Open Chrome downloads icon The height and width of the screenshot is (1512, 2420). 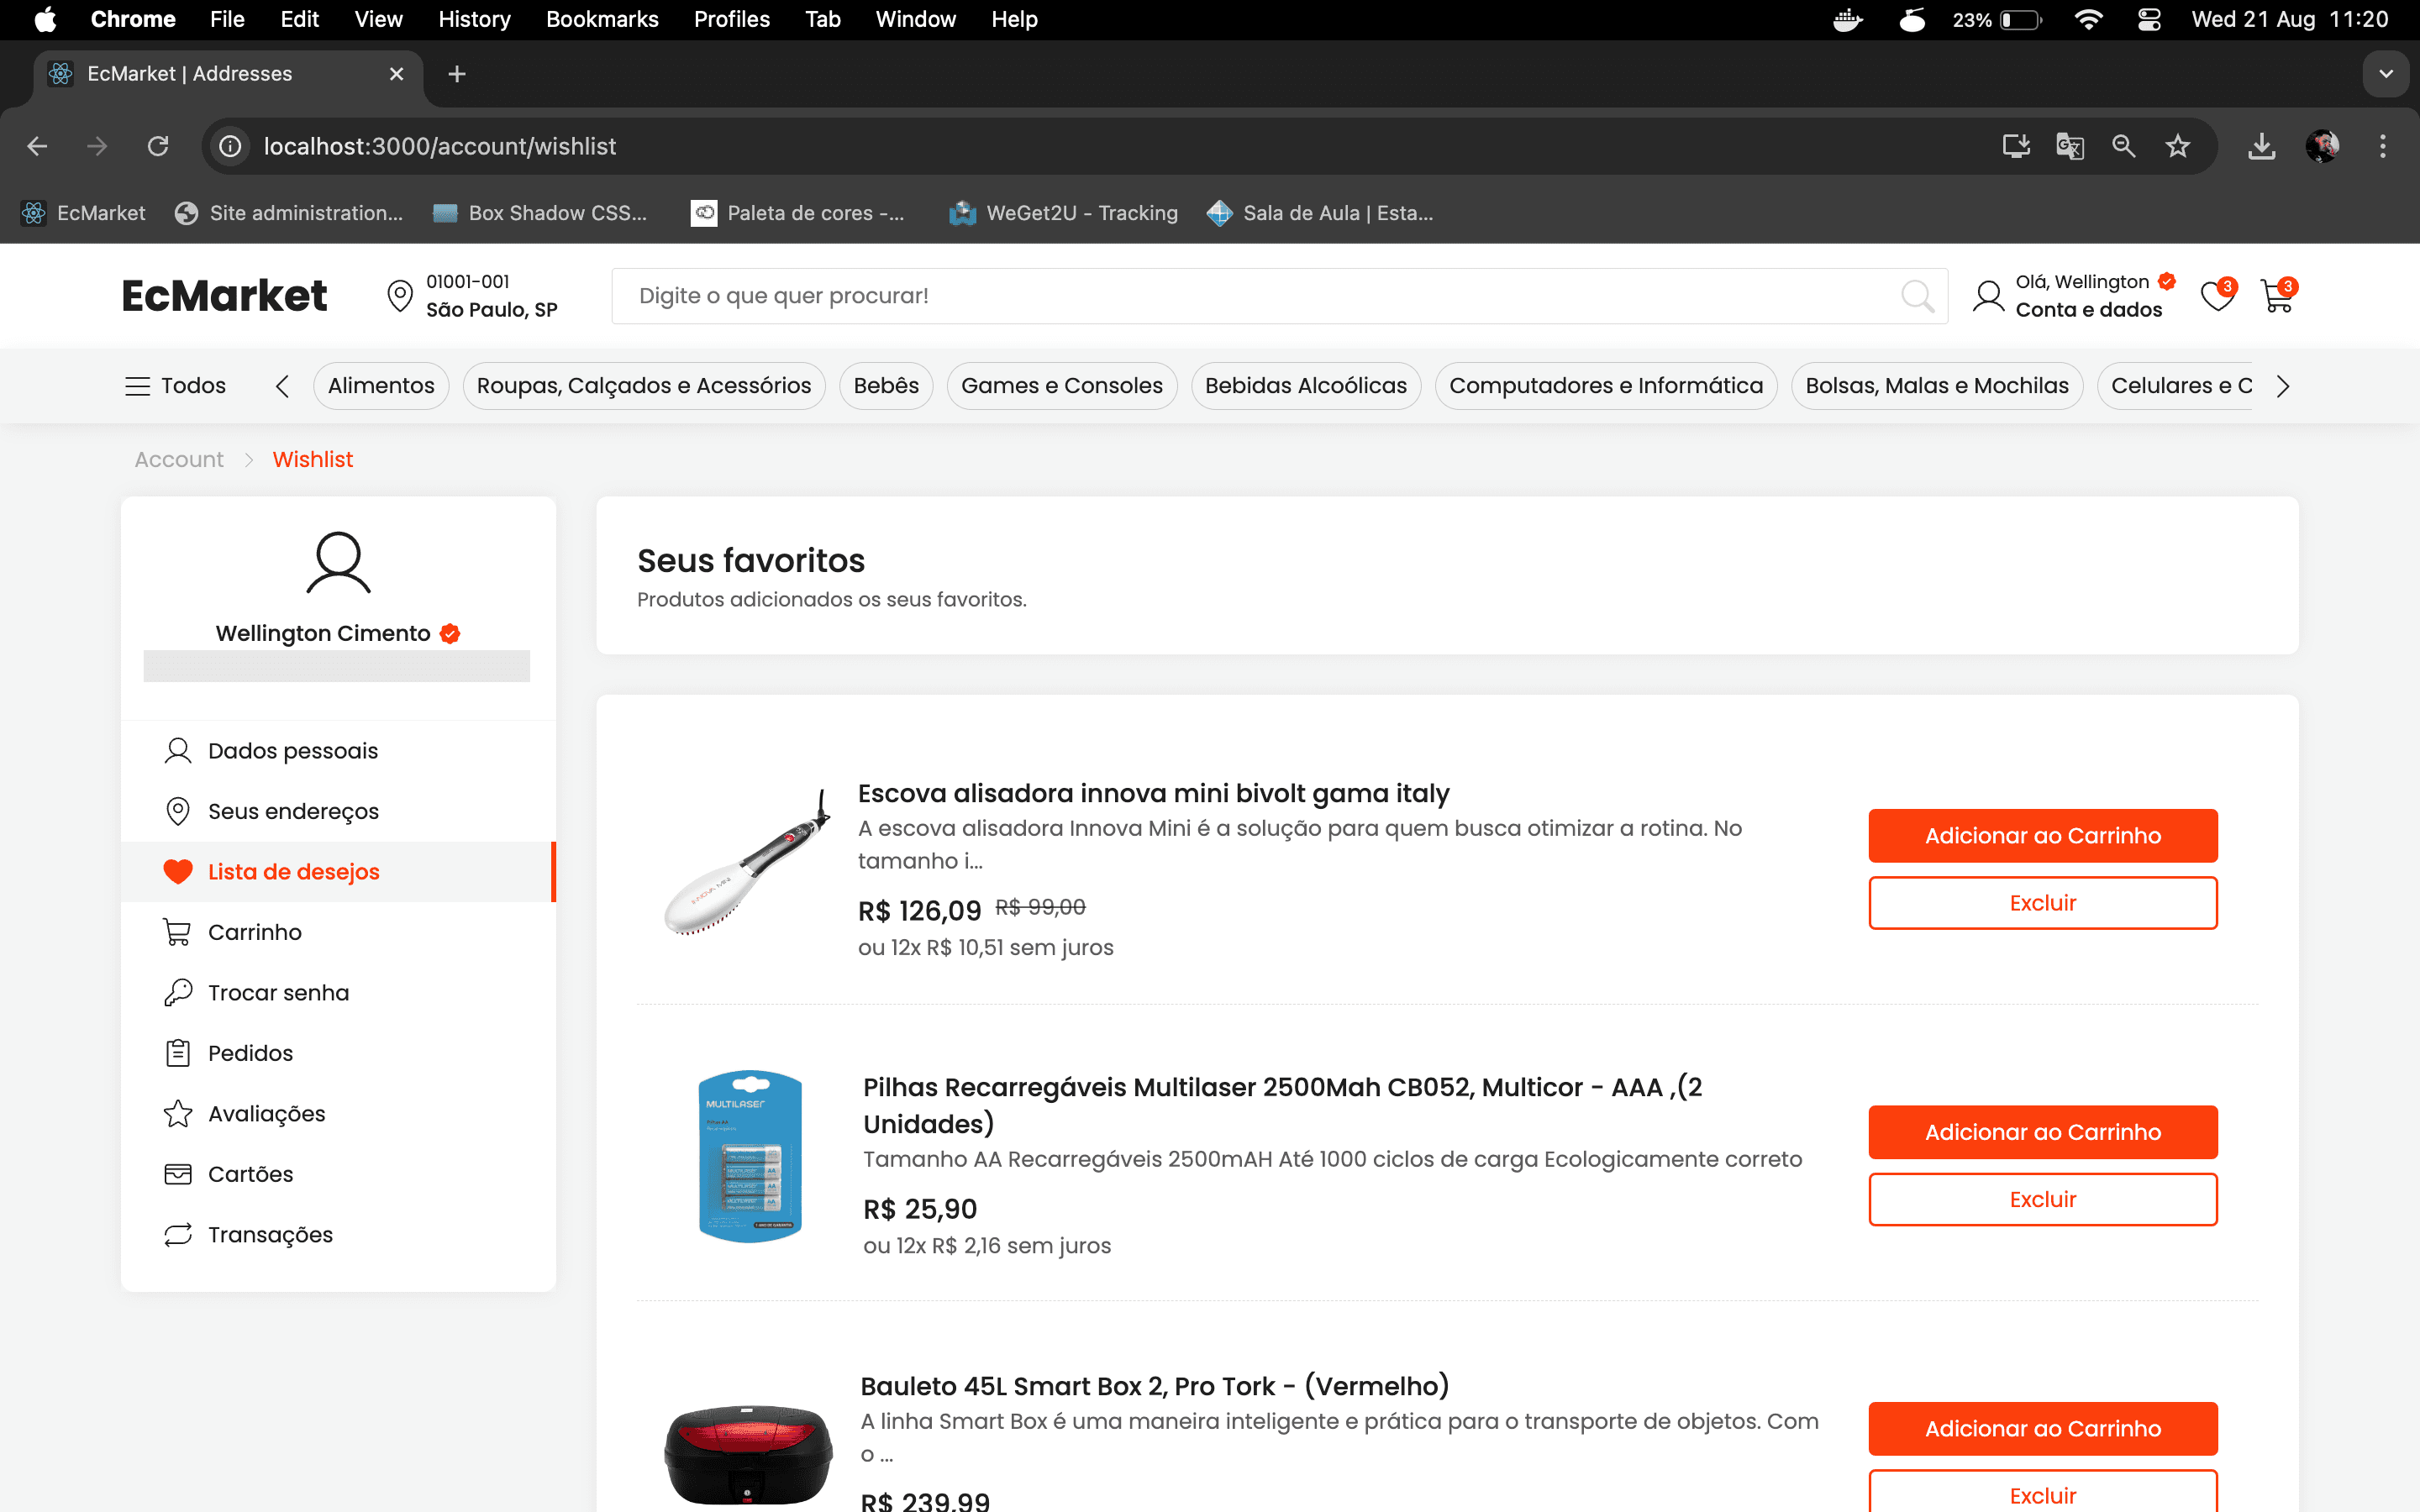pos(2261,147)
